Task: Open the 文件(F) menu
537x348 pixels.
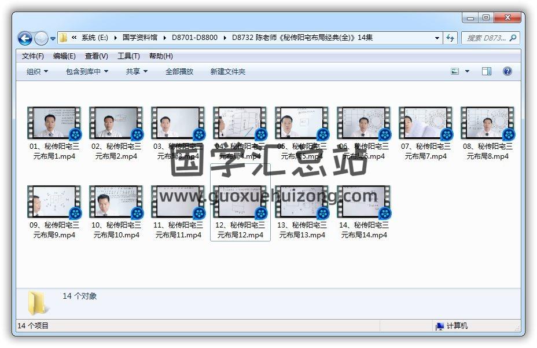Action: (x=33, y=56)
